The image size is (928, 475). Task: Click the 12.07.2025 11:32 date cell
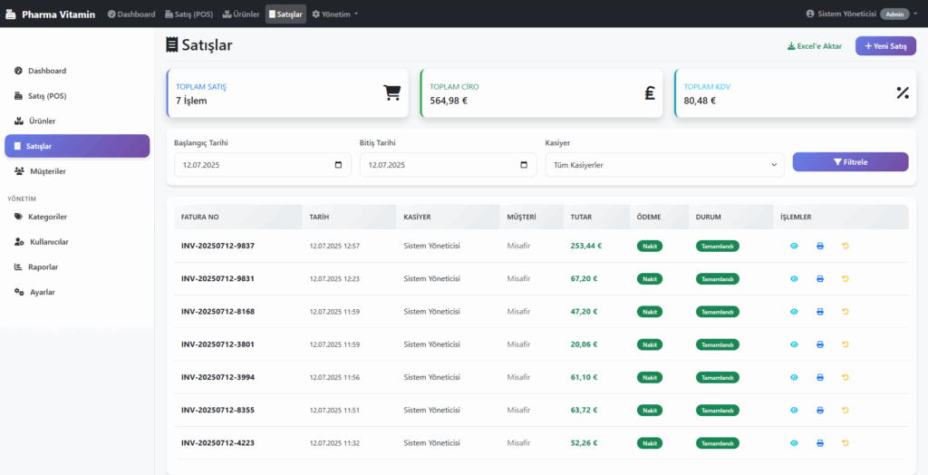click(334, 443)
